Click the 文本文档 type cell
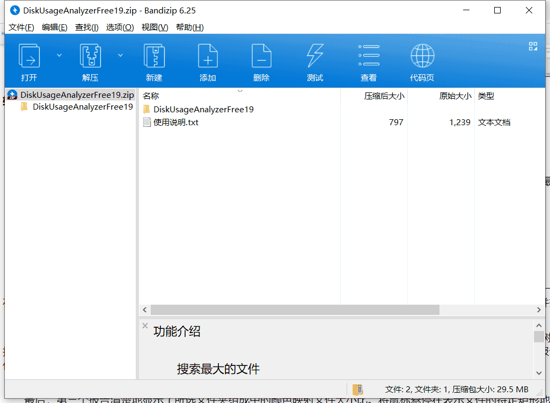Image resolution: width=550 pixels, height=403 pixels. click(x=494, y=123)
